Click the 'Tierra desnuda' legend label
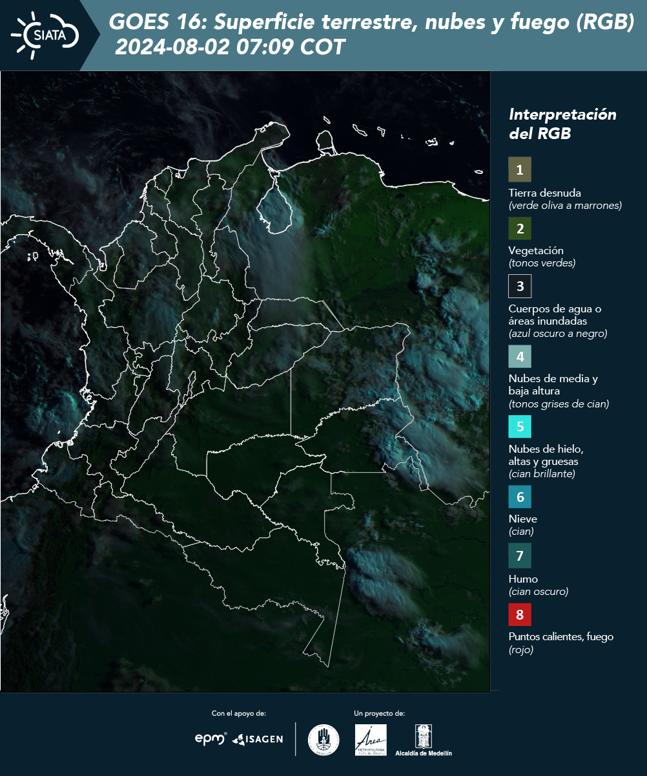 coord(545,193)
